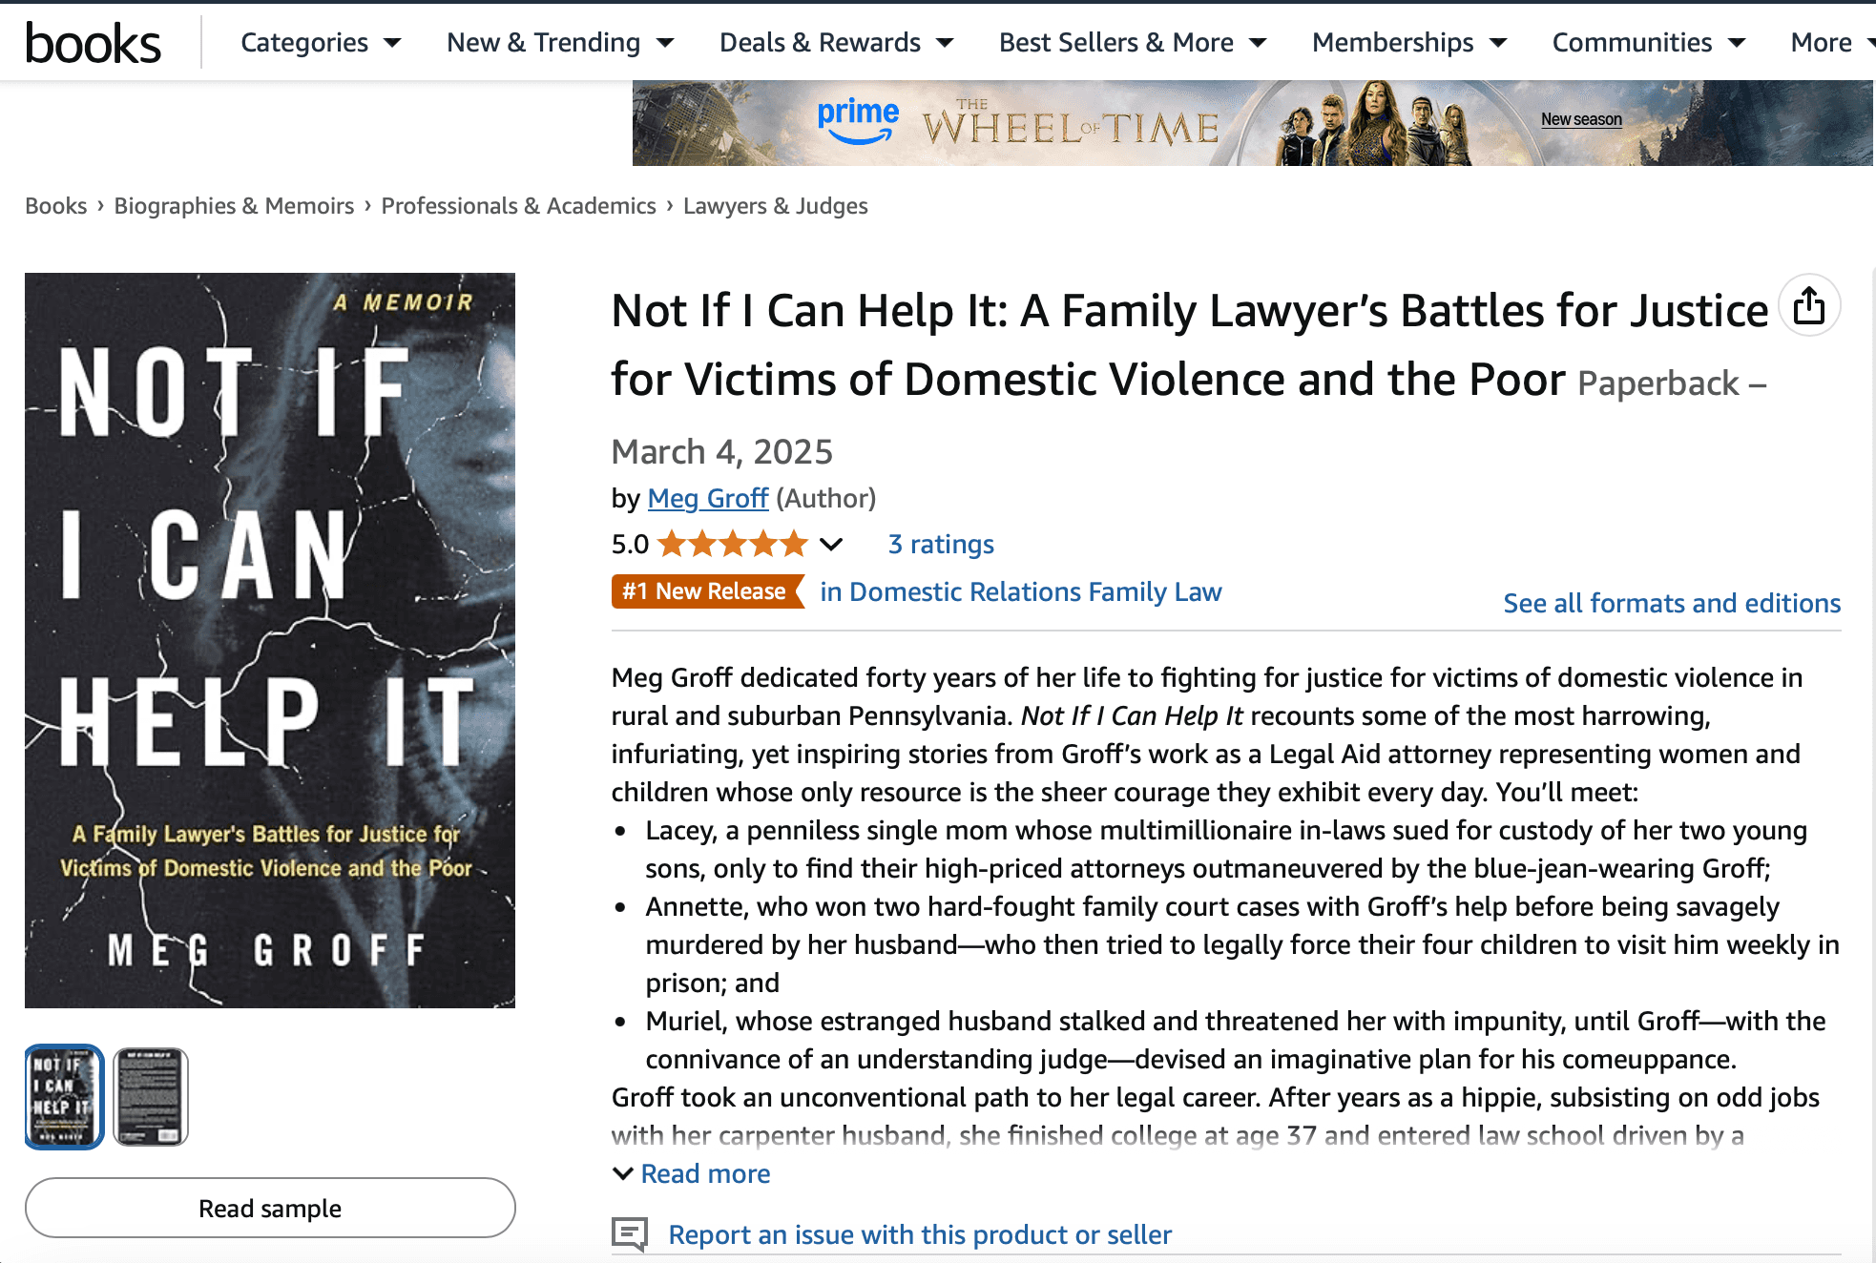The image size is (1876, 1263).
Task: Open the Deals & Rewards menu
Action: tap(835, 43)
